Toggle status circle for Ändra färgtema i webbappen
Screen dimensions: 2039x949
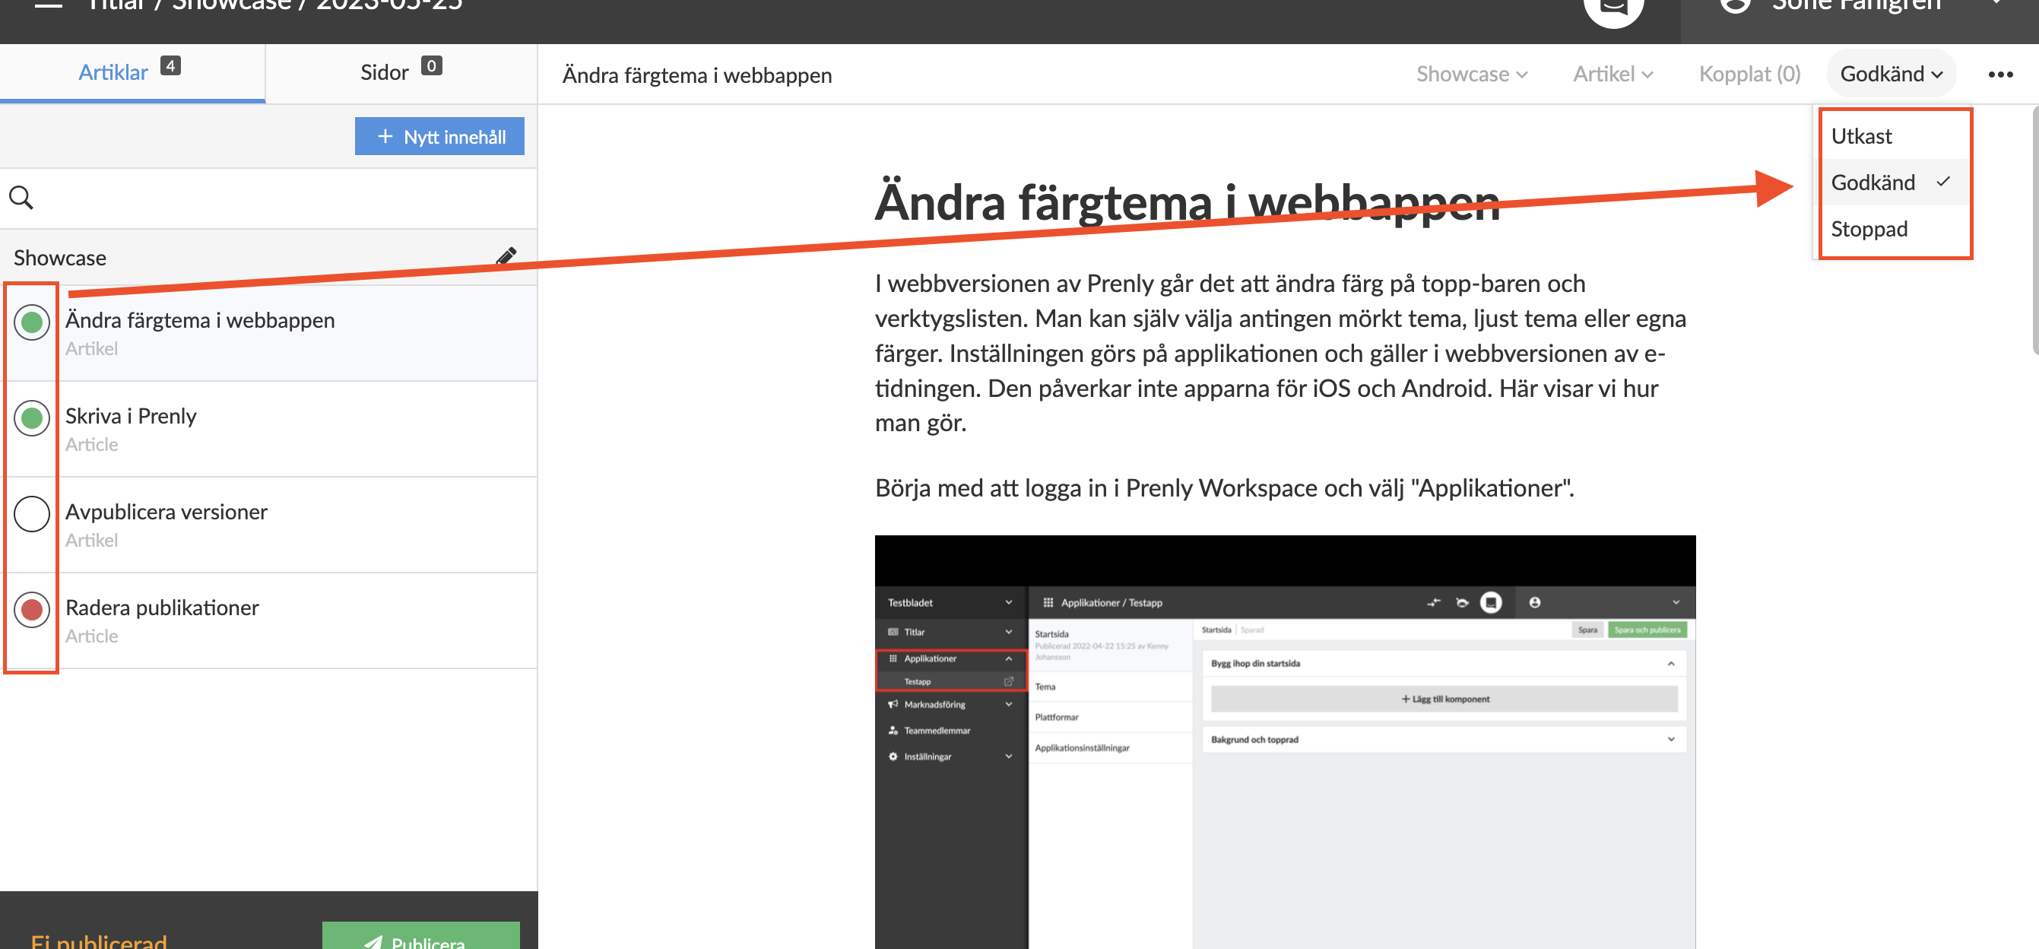(33, 322)
